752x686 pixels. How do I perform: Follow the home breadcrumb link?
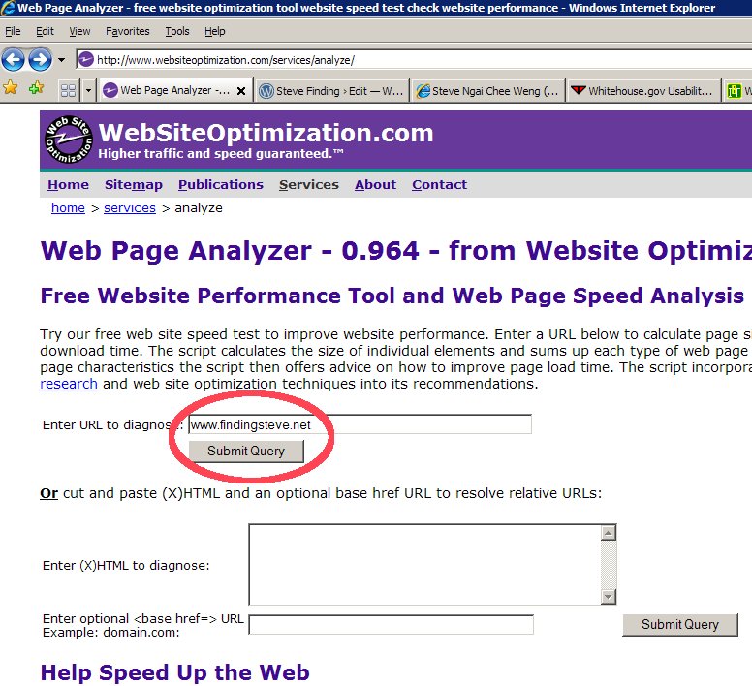(68, 208)
